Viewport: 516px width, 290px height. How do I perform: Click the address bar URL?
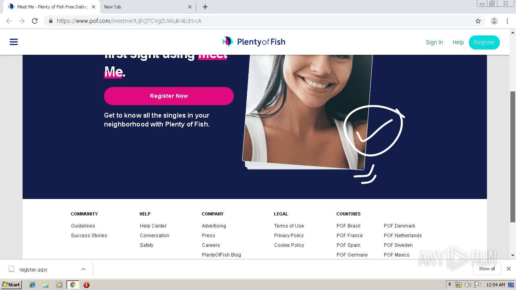[129, 21]
